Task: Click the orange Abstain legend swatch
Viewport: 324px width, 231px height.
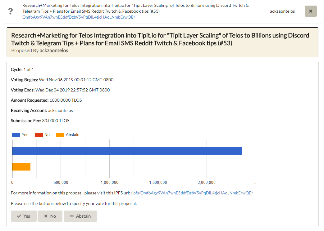Action: tap(60, 135)
